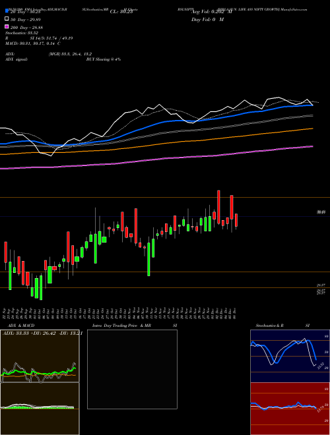The height and width of the screenshot is (435, 330).
Task: Click the 'MACD: 30.31, 30.17, 0.14' line
Action: [32, 43]
